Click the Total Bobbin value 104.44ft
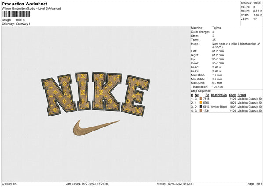Screen dimensions: 264x187 [217, 87]
